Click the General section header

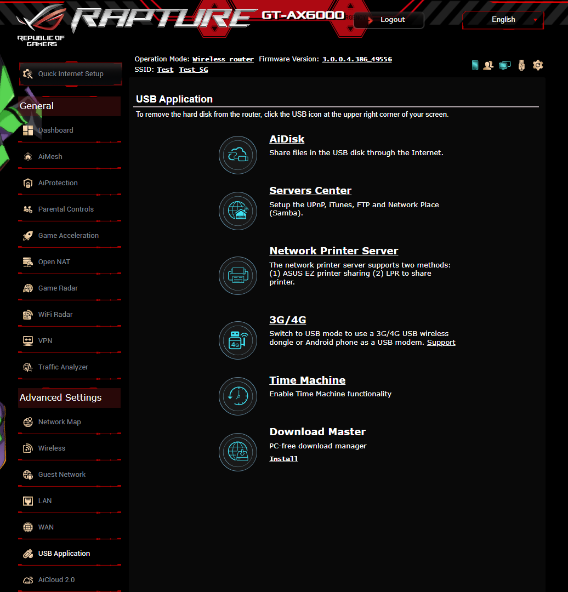(x=70, y=106)
